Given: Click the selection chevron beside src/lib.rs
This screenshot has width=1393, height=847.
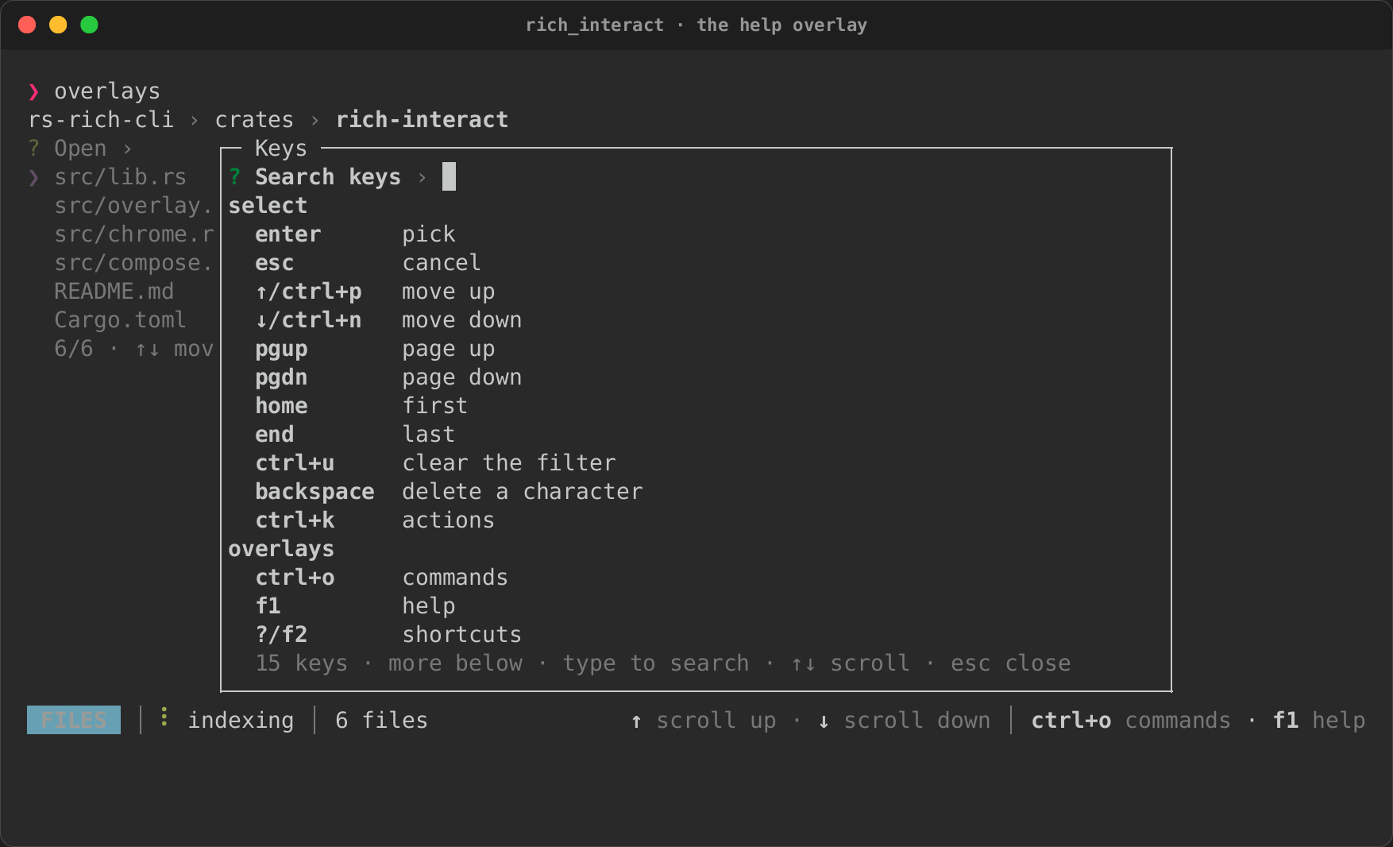Looking at the screenshot, I should point(33,177).
